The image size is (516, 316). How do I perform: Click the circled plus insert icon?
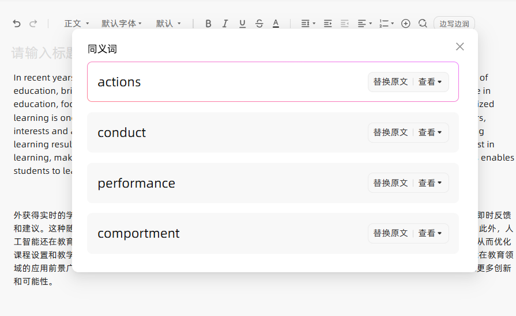point(405,24)
